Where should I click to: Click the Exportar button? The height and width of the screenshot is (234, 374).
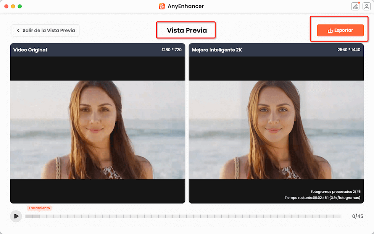pyautogui.click(x=340, y=30)
